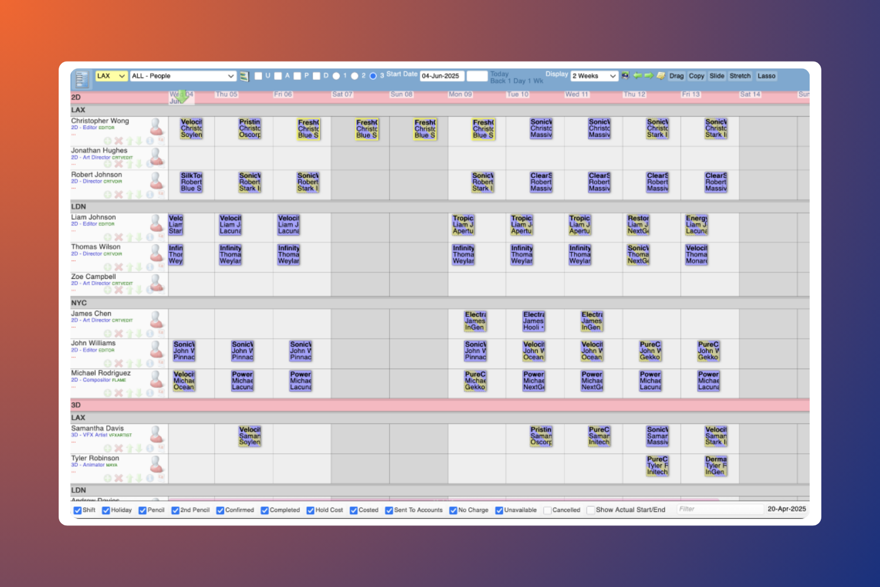This screenshot has height=587, width=880.
Task: Click the red X icon for Robert Johnson
Action: click(x=119, y=195)
